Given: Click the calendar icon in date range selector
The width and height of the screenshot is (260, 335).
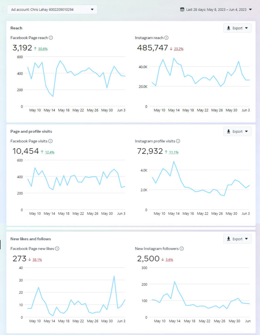Looking at the screenshot, I should pyautogui.click(x=182, y=9).
